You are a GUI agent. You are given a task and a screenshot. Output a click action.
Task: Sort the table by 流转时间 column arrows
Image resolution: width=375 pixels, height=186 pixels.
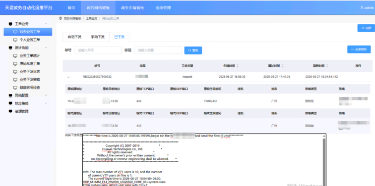327,66
